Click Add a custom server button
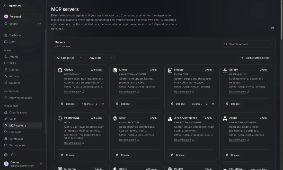 pyautogui.click(x=255, y=58)
